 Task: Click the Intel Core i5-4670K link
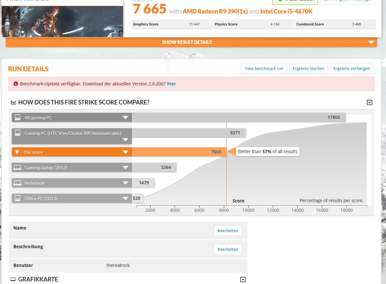286,12
